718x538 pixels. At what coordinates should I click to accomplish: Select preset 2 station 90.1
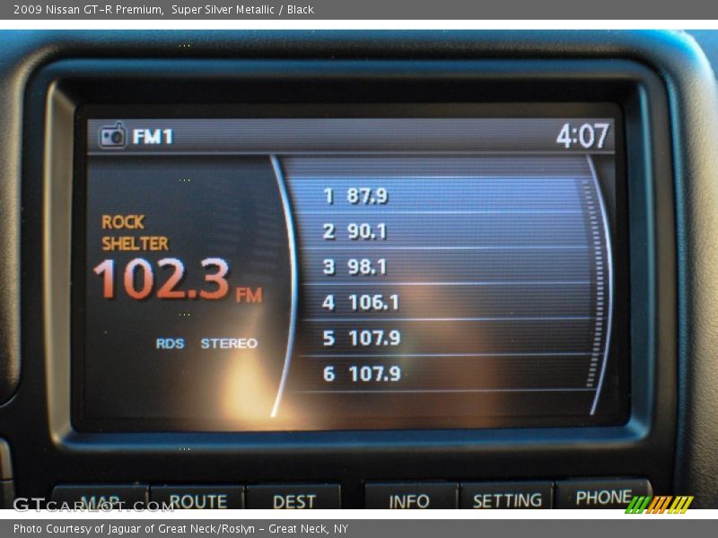tap(442, 230)
